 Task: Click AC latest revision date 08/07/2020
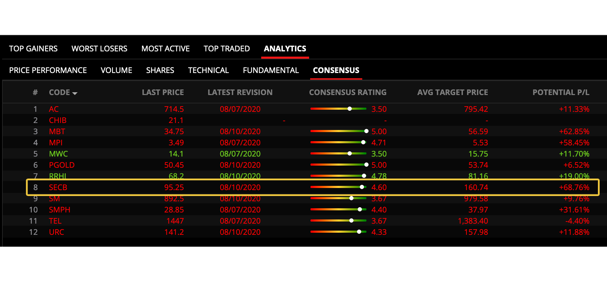240,109
